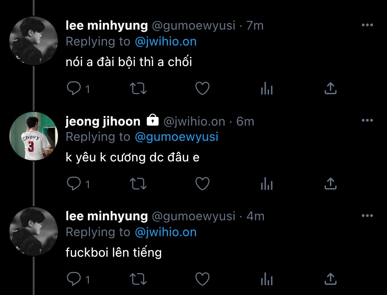This screenshot has width=387, height=295.
Task: Share jeong jihoon's tweet
Action: coord(330,184)
